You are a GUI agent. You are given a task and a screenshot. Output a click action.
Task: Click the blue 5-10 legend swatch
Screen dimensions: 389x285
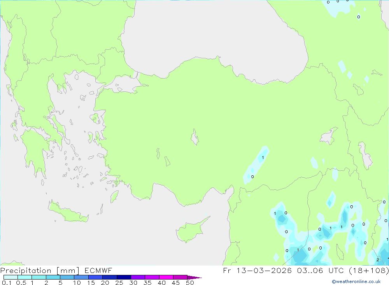(x=67, y=277)
